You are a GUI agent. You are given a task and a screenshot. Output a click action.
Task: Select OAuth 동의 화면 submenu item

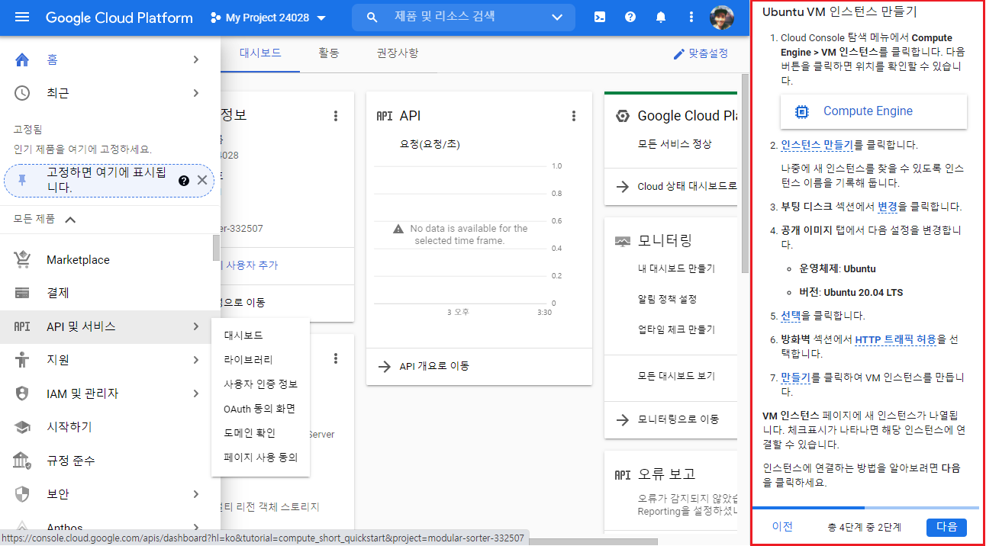[260, 409]
